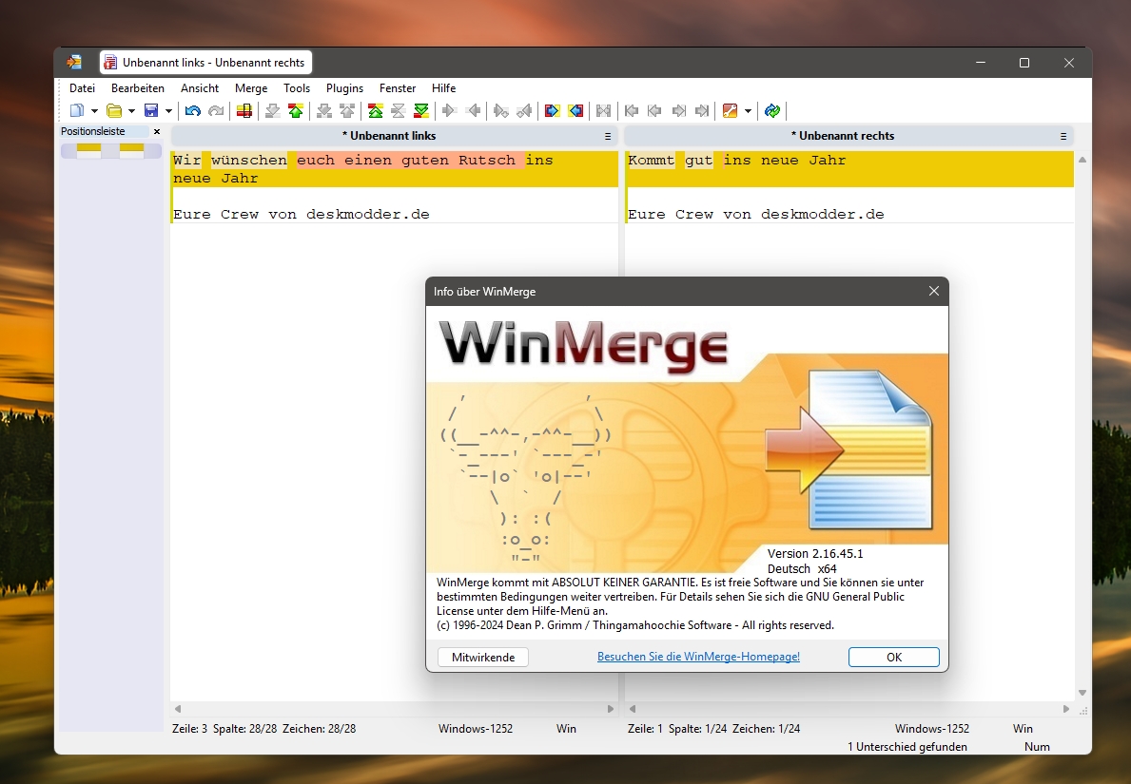Open the dropdown arrow next to New icon
The width and height of the screenshot is (1131, 784).
[x=94, y=111]
